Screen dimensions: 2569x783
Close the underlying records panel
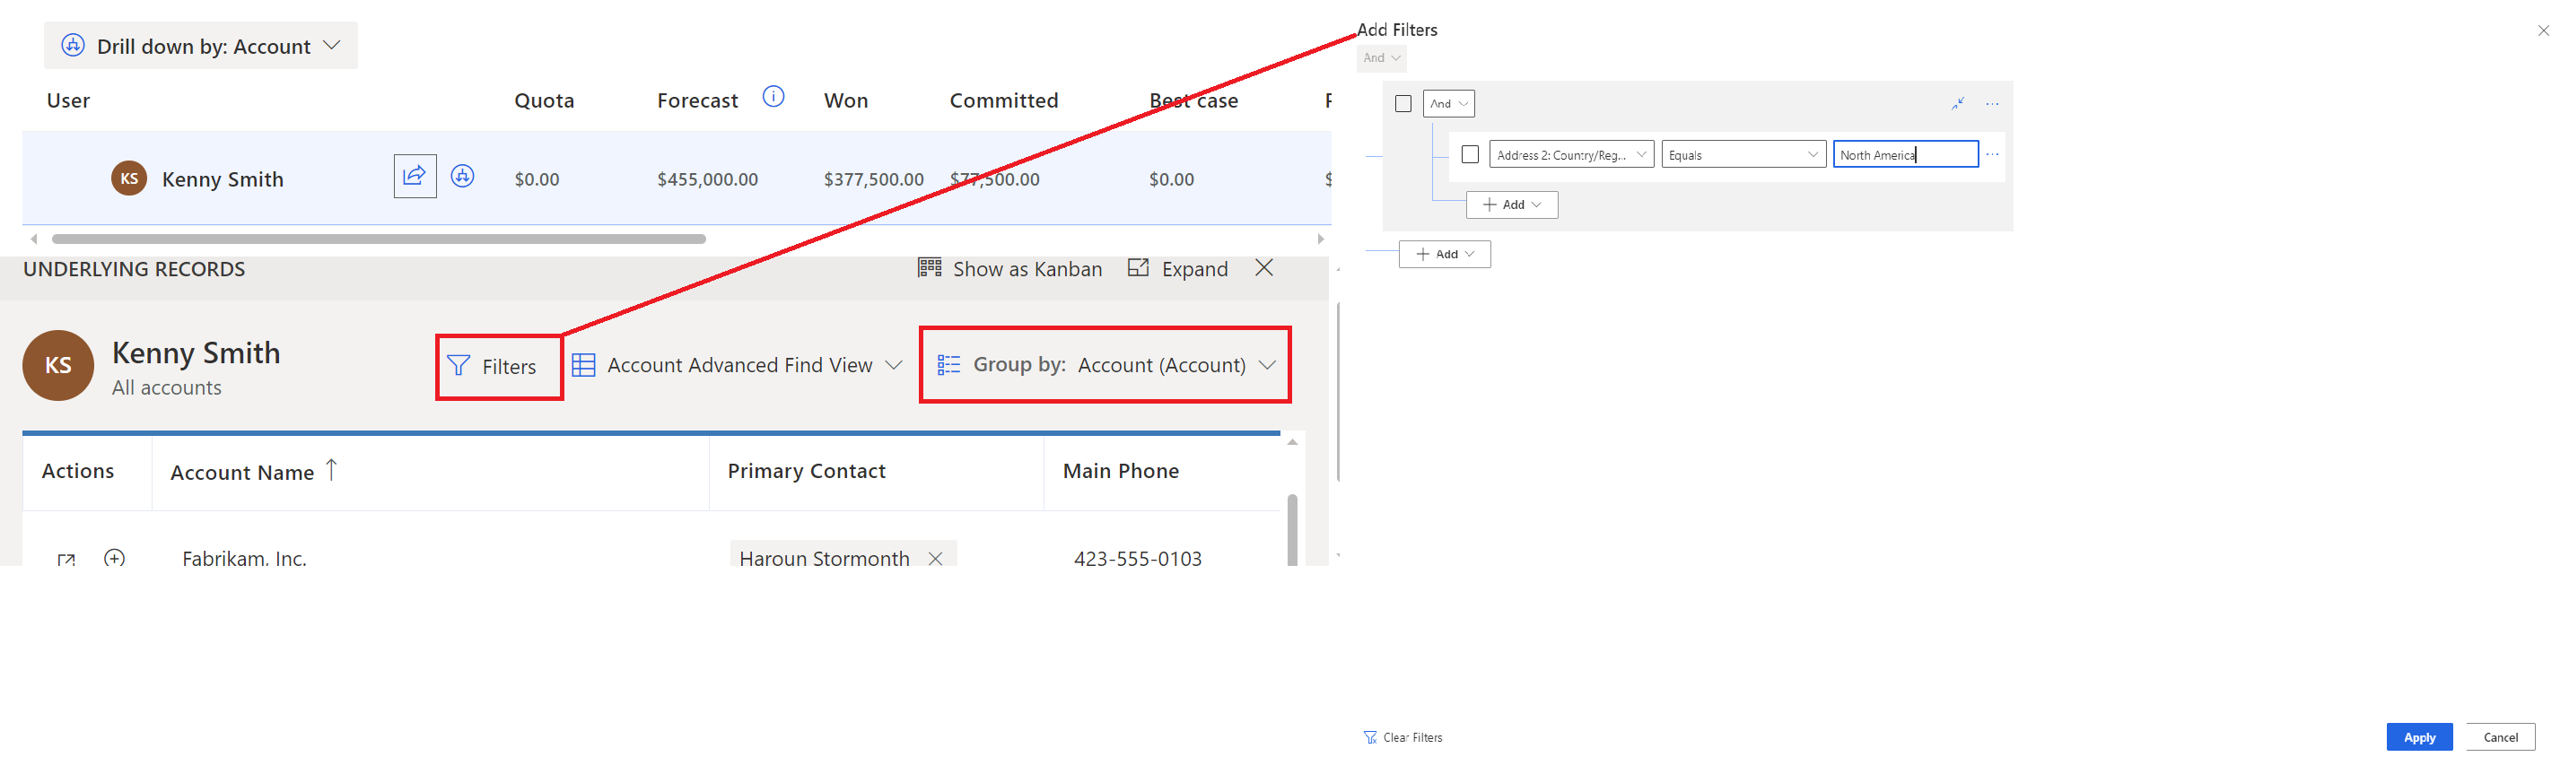coord(1263,268)
